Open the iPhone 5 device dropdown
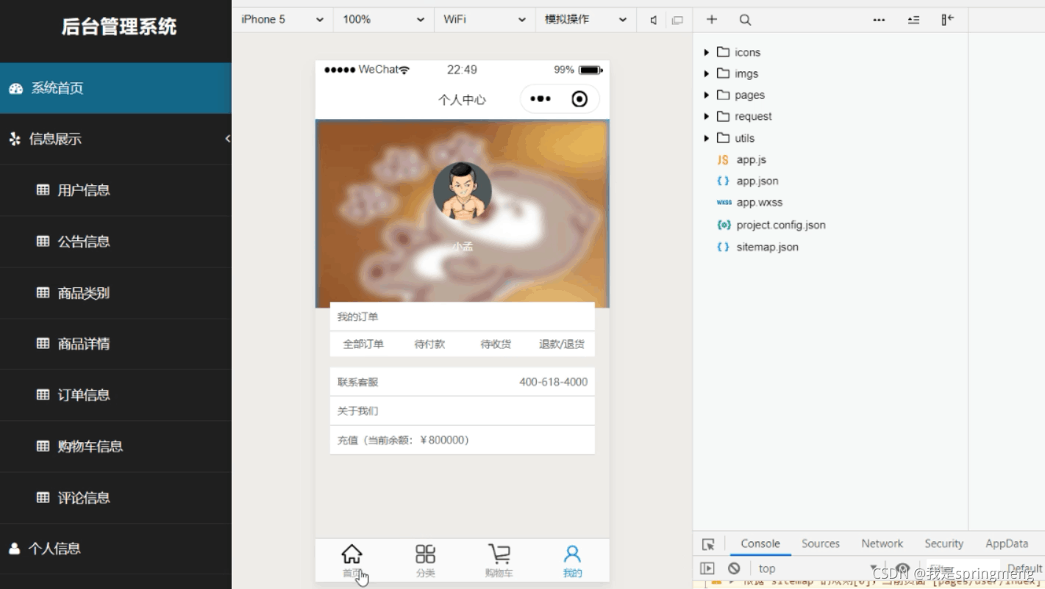Image resolution: width=1045 pixels, height=589 pixels. point(282,20)
